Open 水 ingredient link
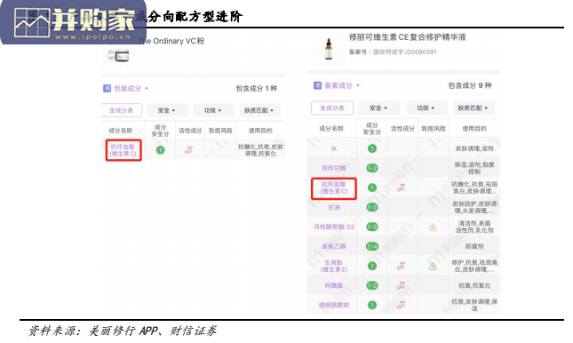The height and width of the screenshot is (343, 573). 334,148
